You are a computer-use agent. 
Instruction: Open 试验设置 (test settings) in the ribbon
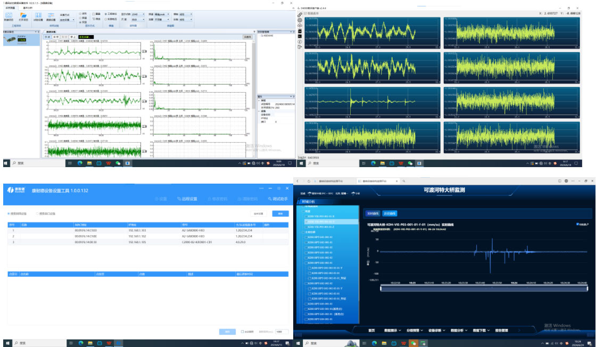(x=39, y=16)
